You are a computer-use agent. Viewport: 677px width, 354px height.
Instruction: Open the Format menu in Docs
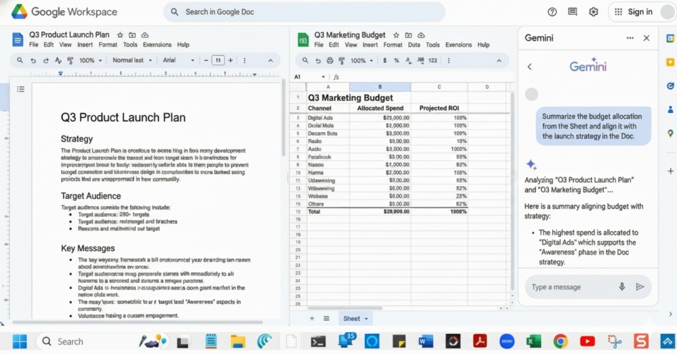pyautogui.click(x=108, y=45)
